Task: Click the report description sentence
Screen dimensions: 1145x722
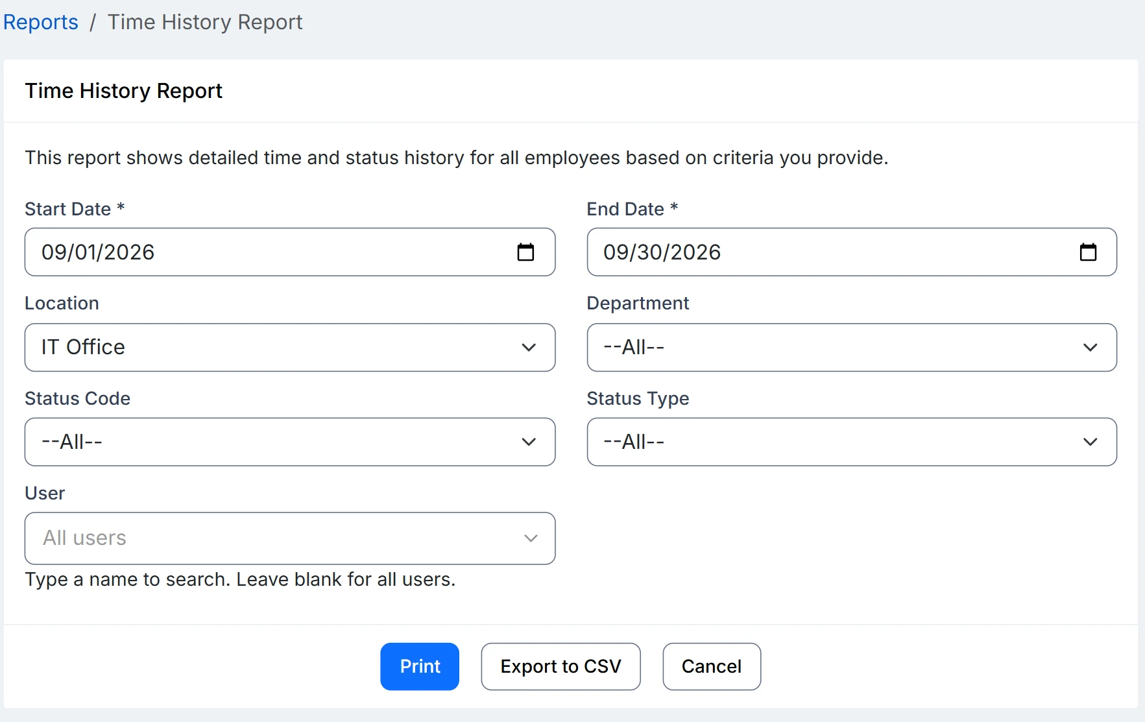Action: [x=456, y=158]
